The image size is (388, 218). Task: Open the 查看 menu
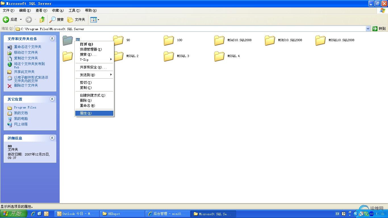pyautogui.click(x=41, y=11)
